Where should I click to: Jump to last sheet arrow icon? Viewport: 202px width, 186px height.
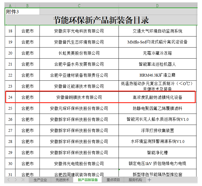[x=23, y=180]
